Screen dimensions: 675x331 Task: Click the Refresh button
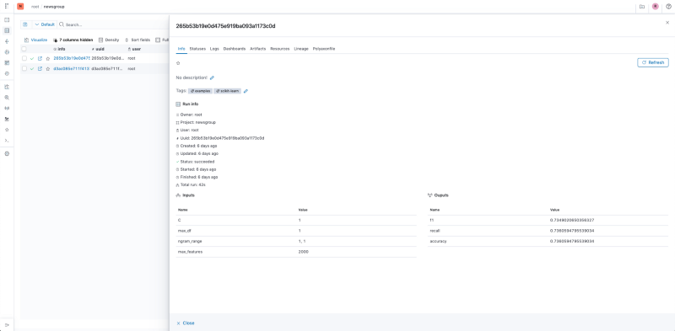[x=652, y=63]
